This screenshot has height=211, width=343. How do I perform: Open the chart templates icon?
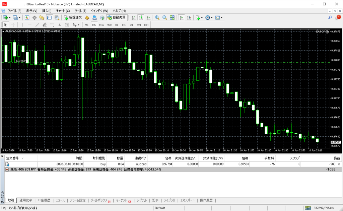217,18
